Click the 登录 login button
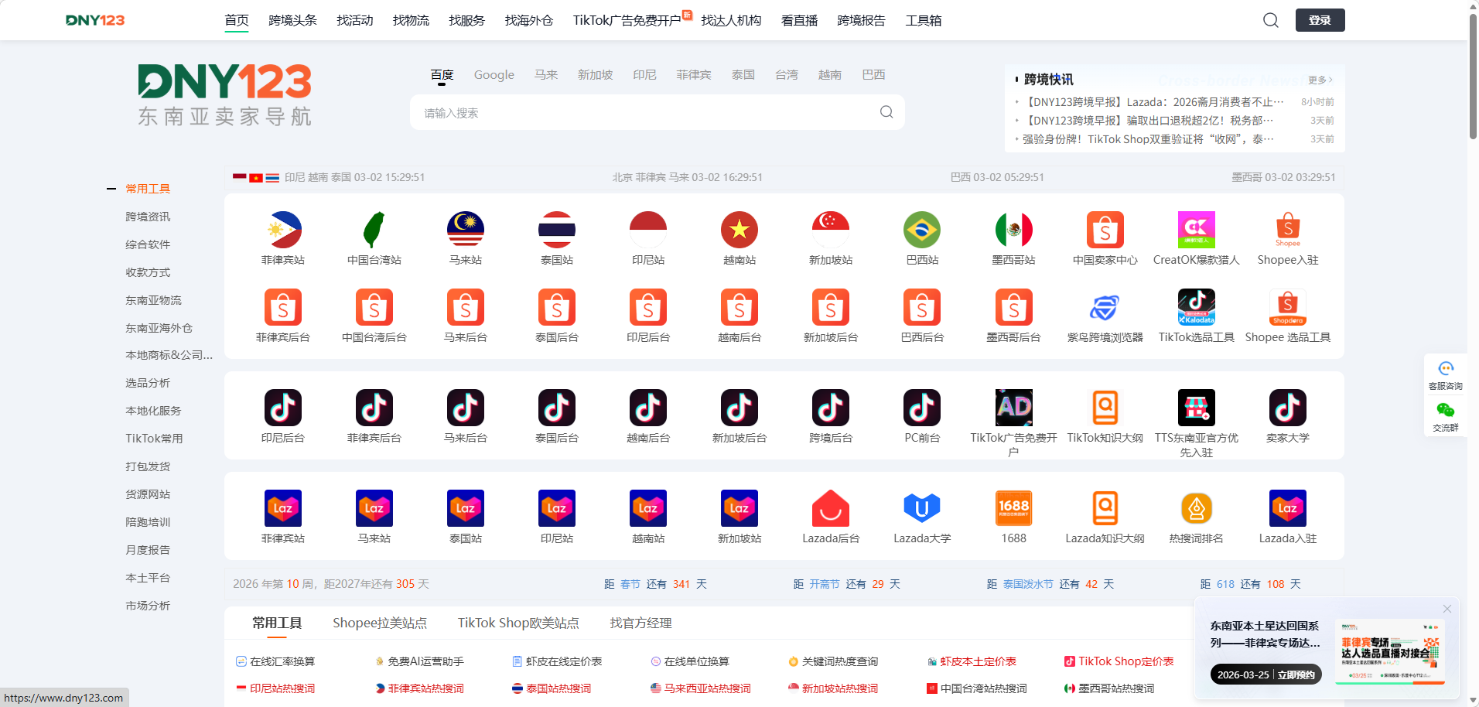Screen dimensions: 1479x707 1320,20
